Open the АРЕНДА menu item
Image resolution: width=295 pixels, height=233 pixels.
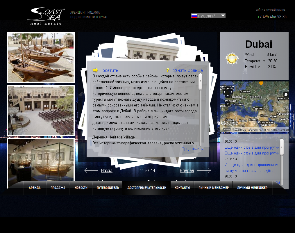click(x=35, y=188)
